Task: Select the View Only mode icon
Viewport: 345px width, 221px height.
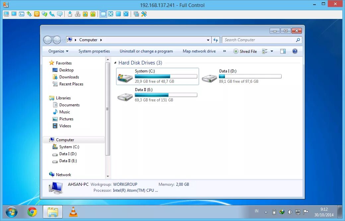Action: point(14,14)
